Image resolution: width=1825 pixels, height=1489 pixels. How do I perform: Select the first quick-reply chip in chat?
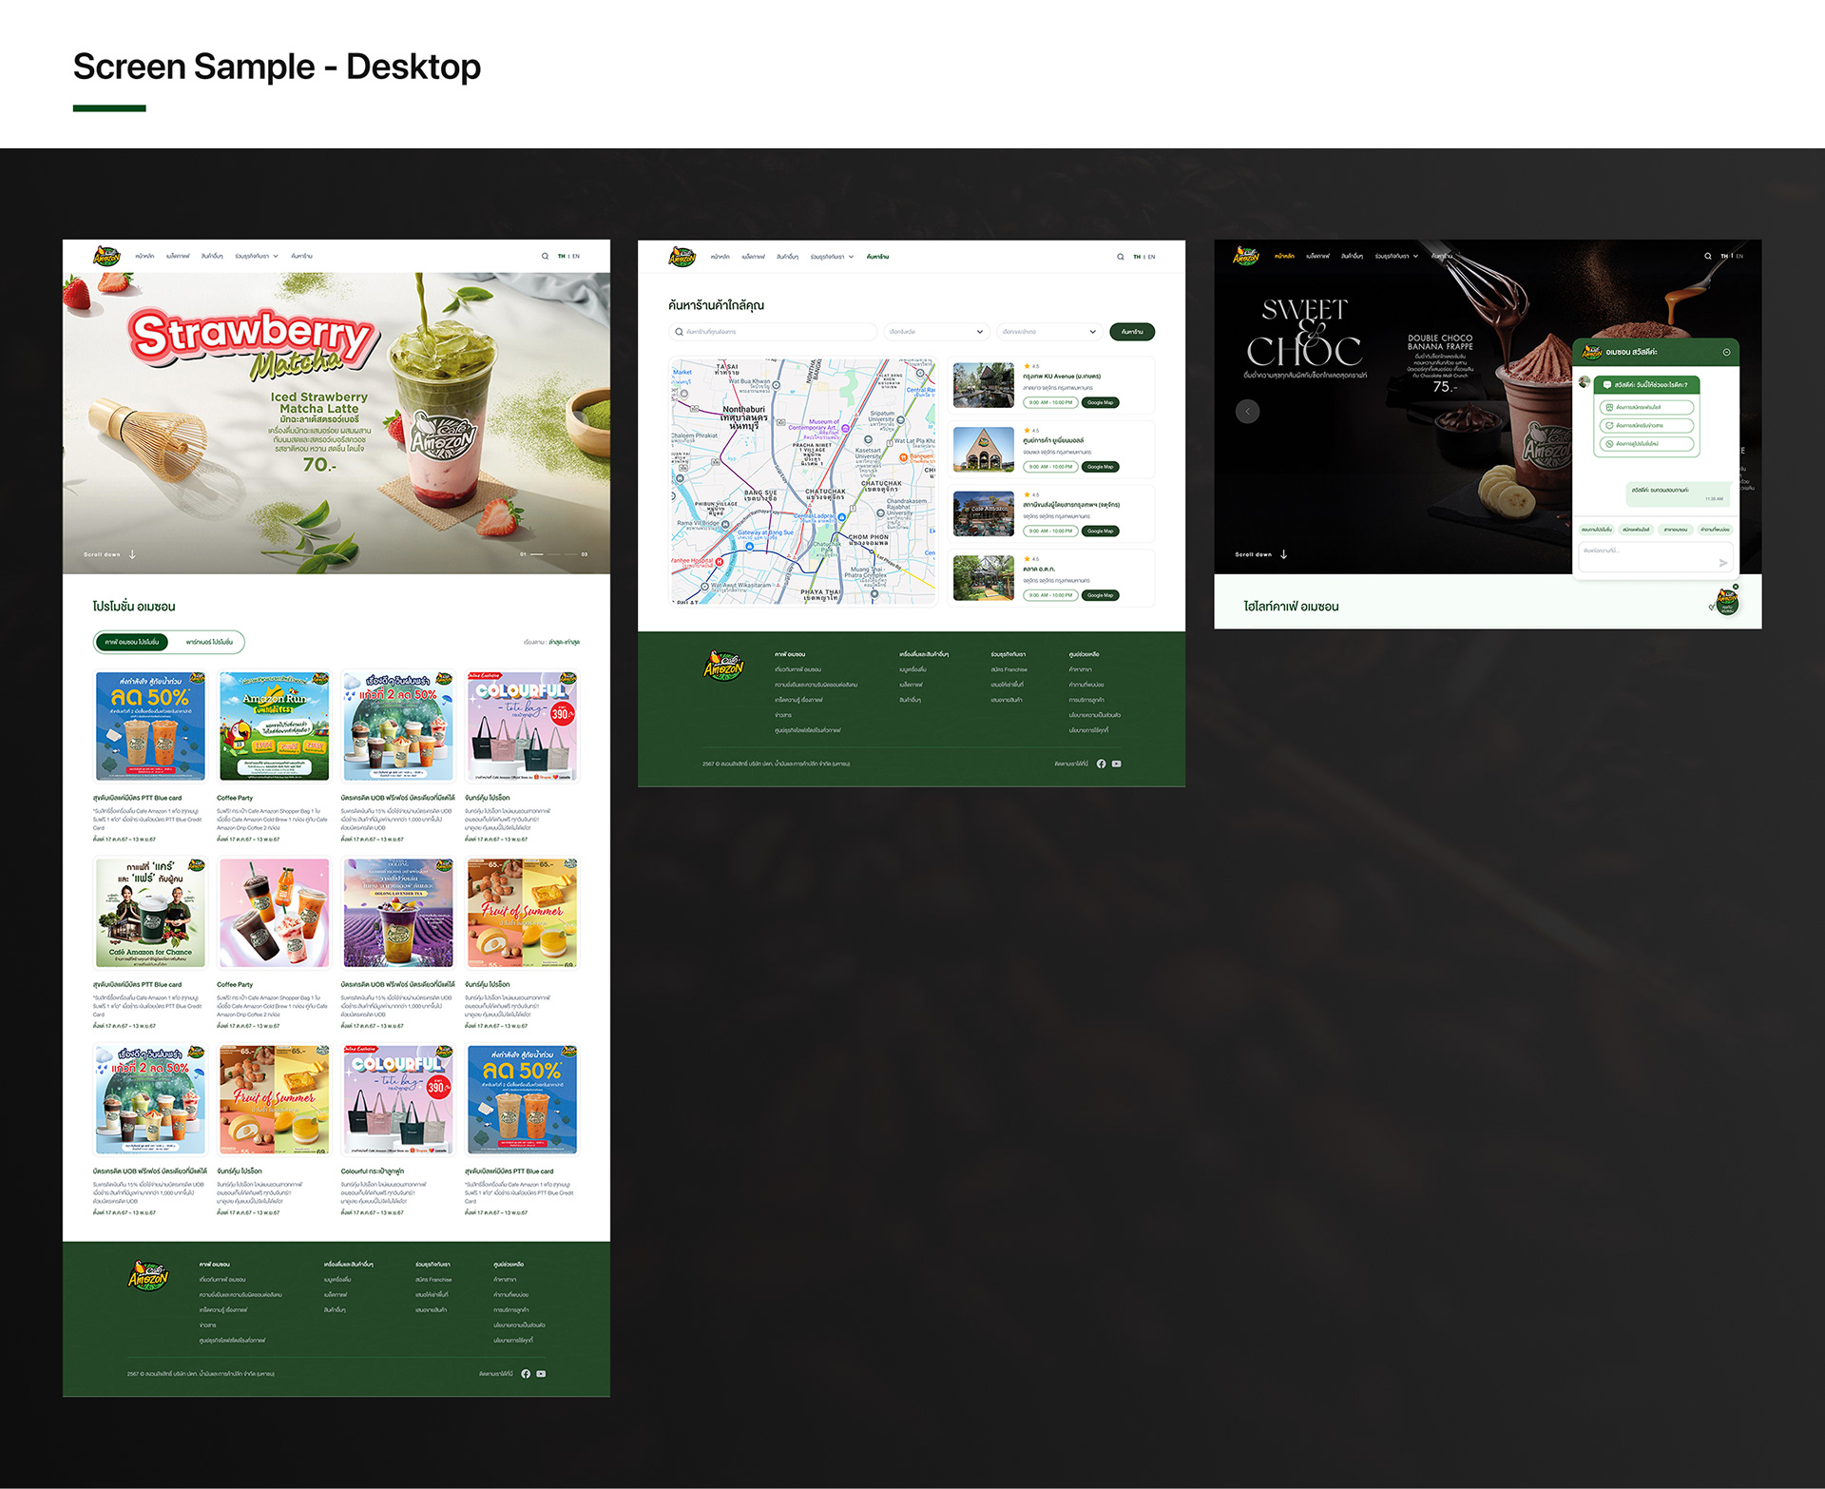pyautogui.click(x=1597, y=530)
